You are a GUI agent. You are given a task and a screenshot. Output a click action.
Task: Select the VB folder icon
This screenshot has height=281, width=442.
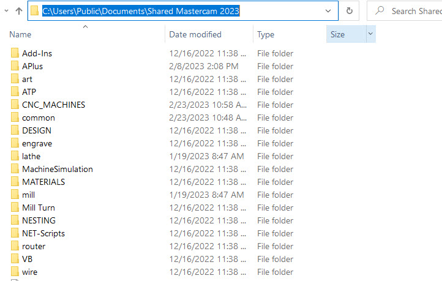[15, 259]
